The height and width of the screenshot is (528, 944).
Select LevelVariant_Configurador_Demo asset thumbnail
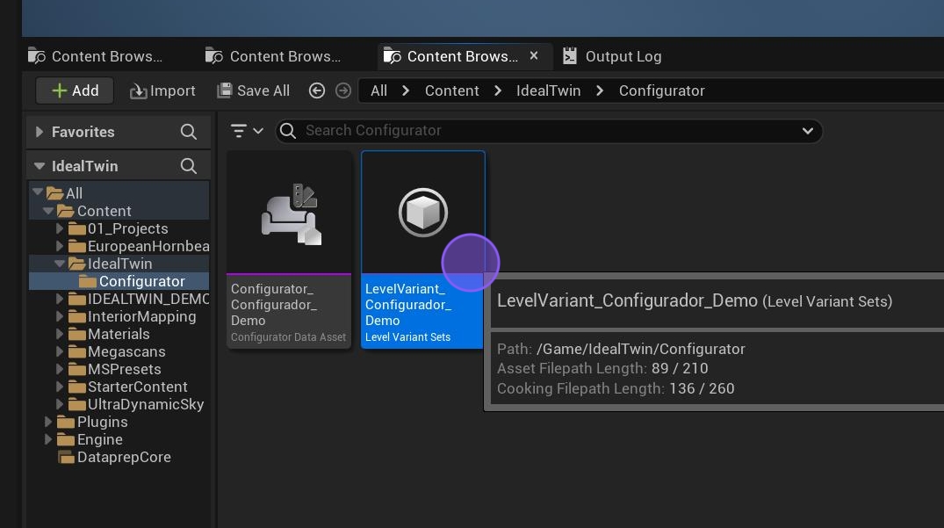pyautogui.click(x=422, y=213)
